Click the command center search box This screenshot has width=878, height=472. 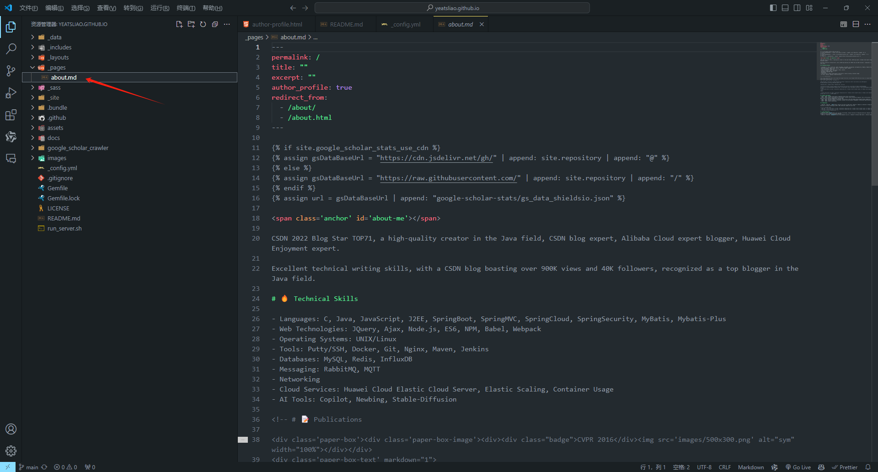(452, 8)
